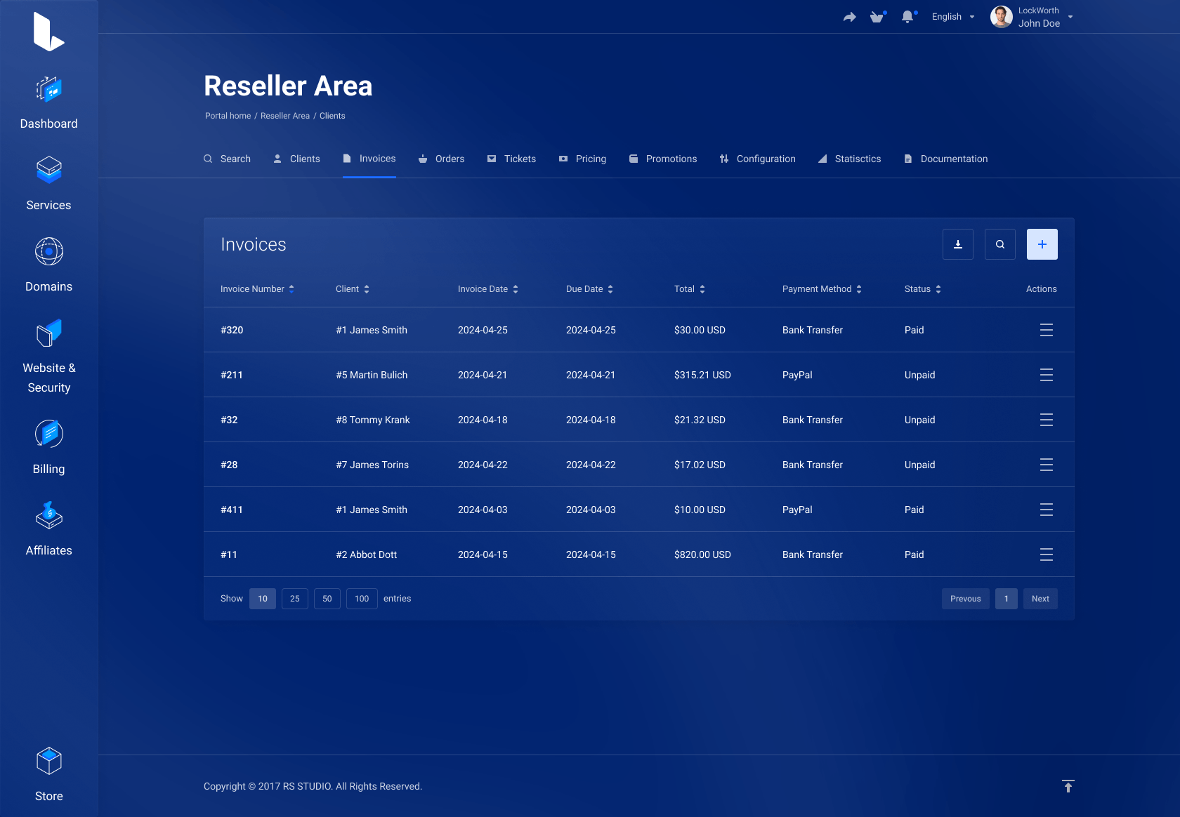The height and width of the screenshot is (817, 1180).
Task: Open actions menu for invoice #11
Action: tap(1047, 554)
